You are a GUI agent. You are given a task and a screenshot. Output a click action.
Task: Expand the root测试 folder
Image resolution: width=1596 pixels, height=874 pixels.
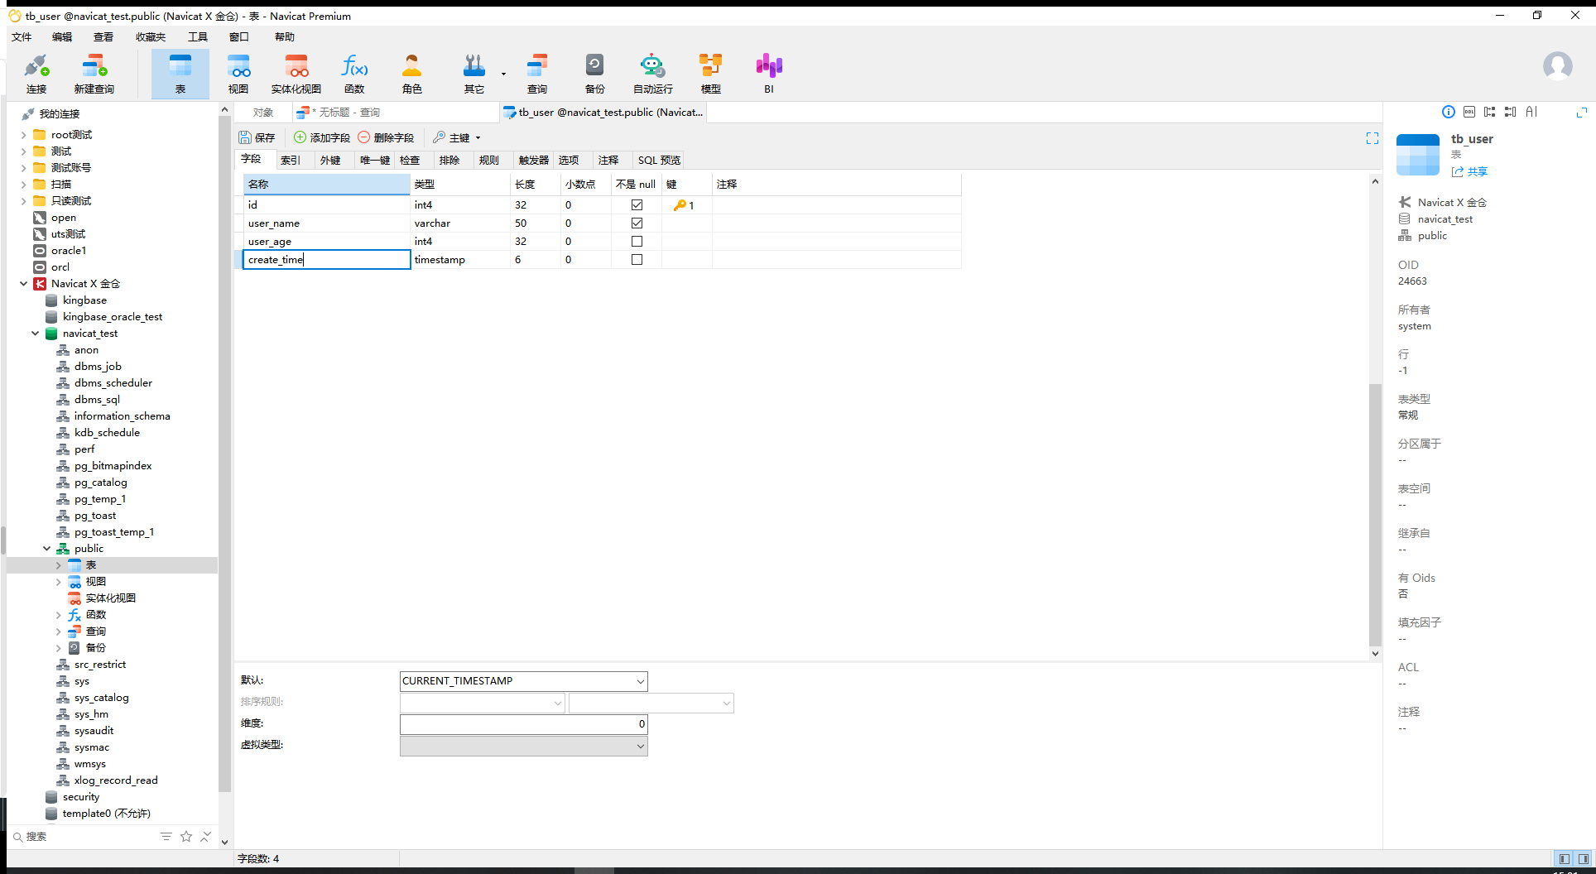23,135
